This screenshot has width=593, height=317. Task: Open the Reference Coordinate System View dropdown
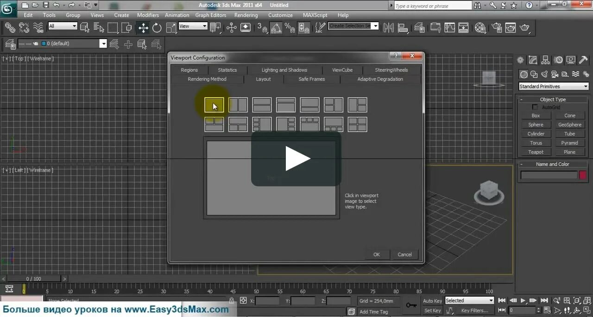(193, 26)
